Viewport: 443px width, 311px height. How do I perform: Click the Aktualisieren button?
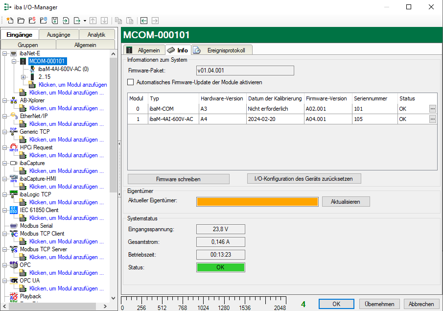pyautogui.click(x=346, y=202)
